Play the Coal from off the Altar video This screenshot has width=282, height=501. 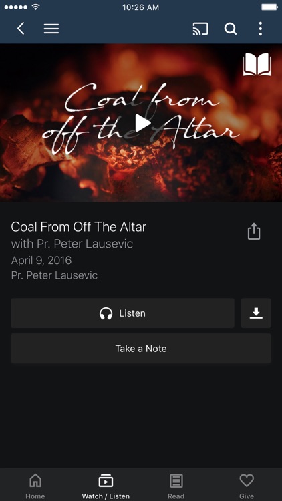pos(142,123)
